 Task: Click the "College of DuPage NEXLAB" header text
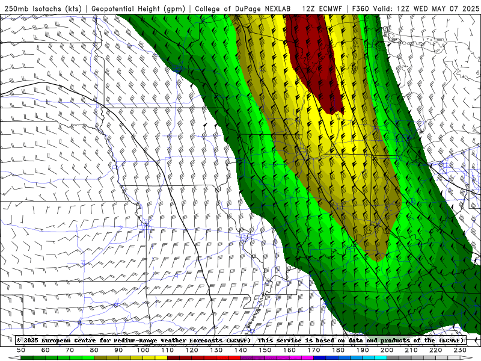[x=243, y=8]
